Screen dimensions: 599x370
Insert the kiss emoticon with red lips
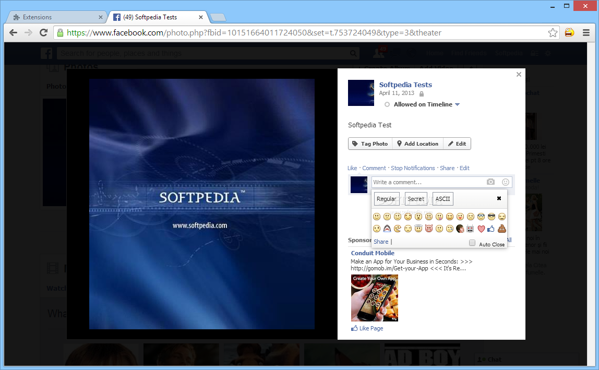(x=460, y=217)
